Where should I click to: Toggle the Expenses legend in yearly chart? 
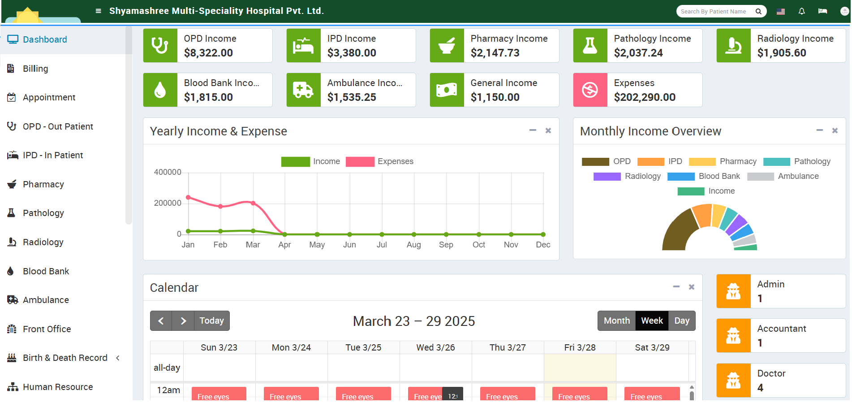tap(379, 161)
